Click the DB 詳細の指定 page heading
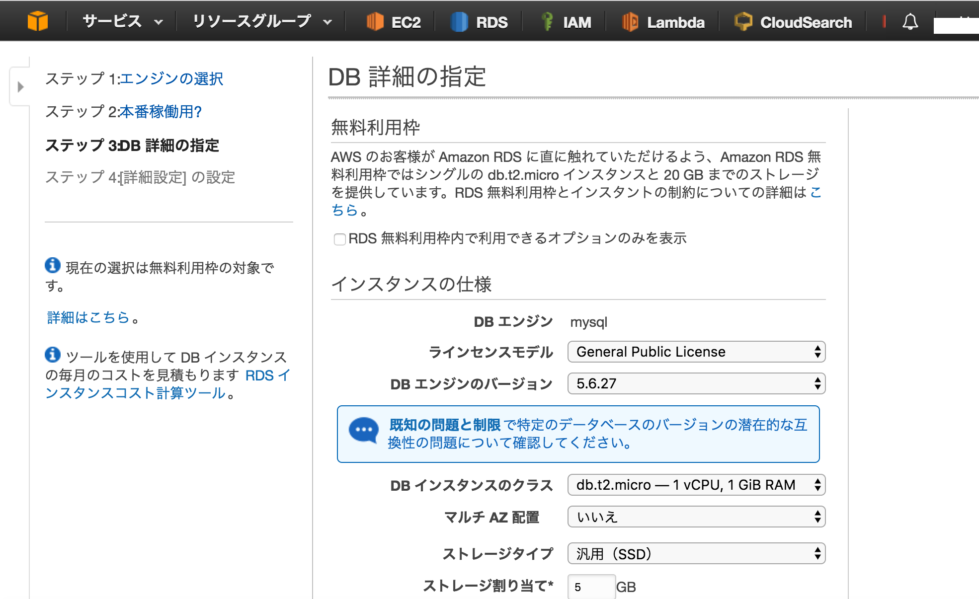The height and width of the screenshot is (599, 979). (x=407, y=77)
